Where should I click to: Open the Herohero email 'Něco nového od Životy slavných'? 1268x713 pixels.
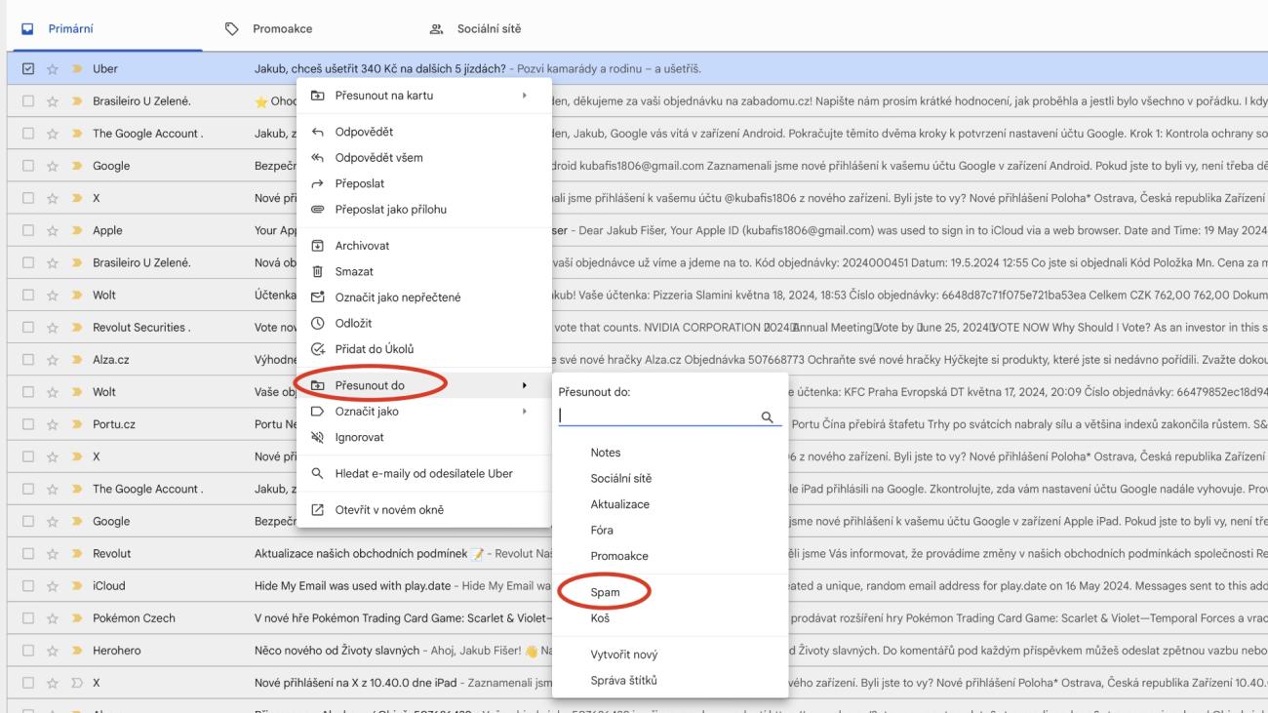point(337,651)
